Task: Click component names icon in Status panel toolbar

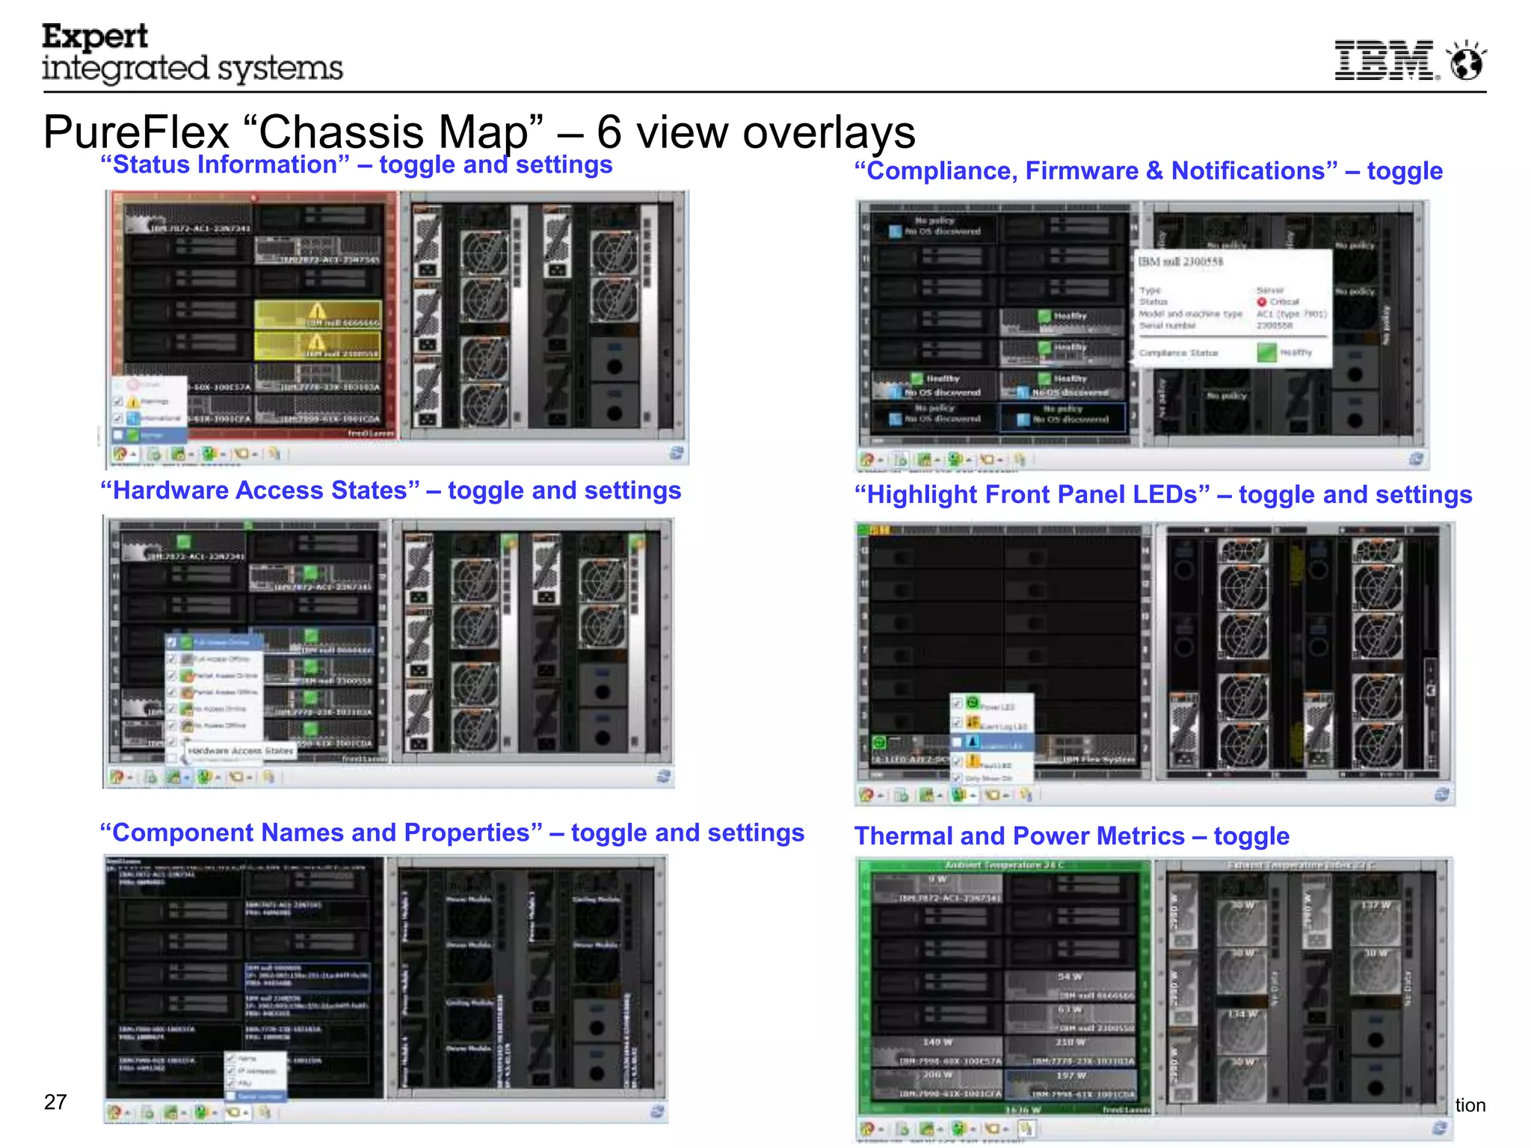Action: pos(241,453)
